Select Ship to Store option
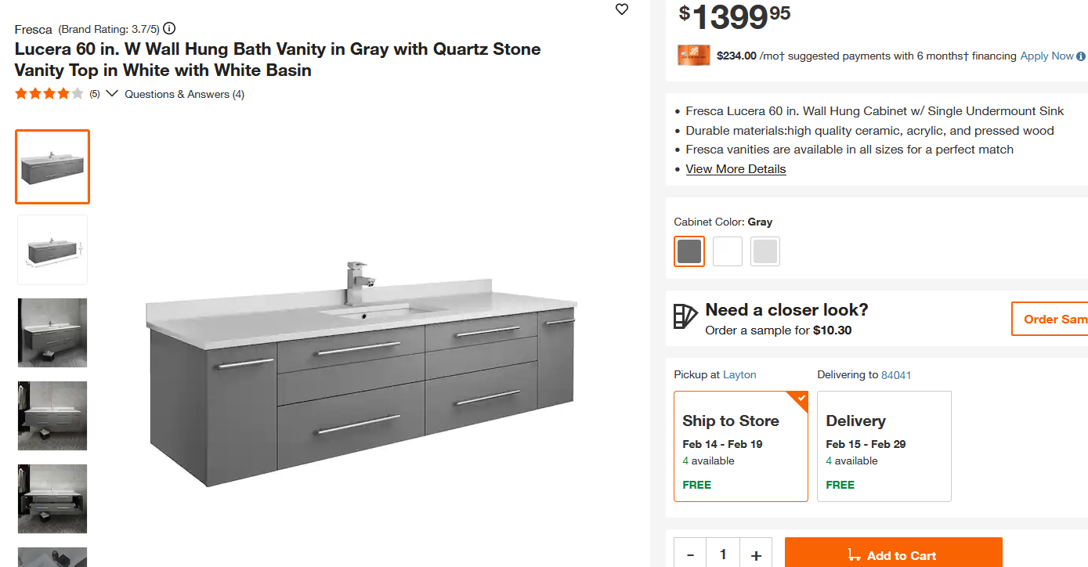The image size is (1088, 567). (740, 446)
